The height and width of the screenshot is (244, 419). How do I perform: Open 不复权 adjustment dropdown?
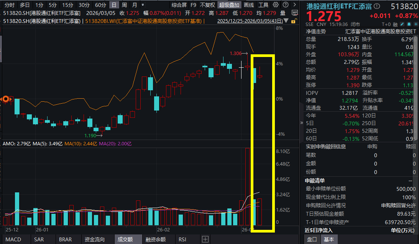click(x=207, y=5)
